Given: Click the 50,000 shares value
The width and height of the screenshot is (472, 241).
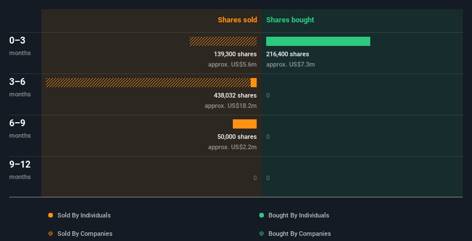Looking at the screenshot, I should tap(237, 137).
